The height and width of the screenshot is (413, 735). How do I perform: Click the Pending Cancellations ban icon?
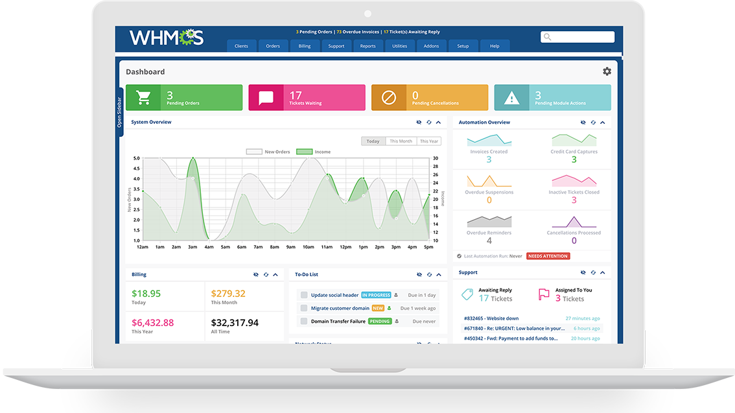[388, 97]
